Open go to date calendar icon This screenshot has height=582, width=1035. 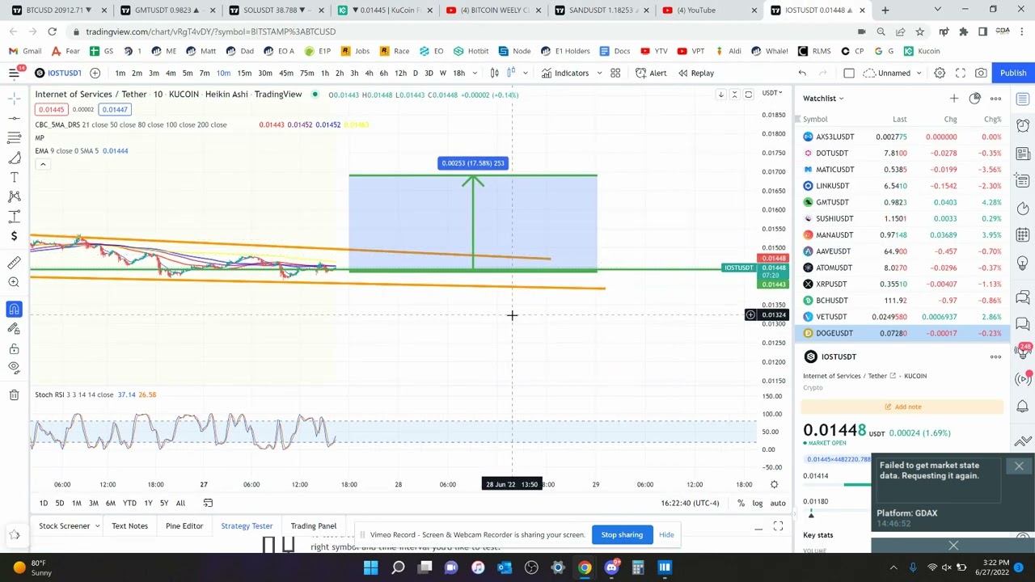coord(208,503)
